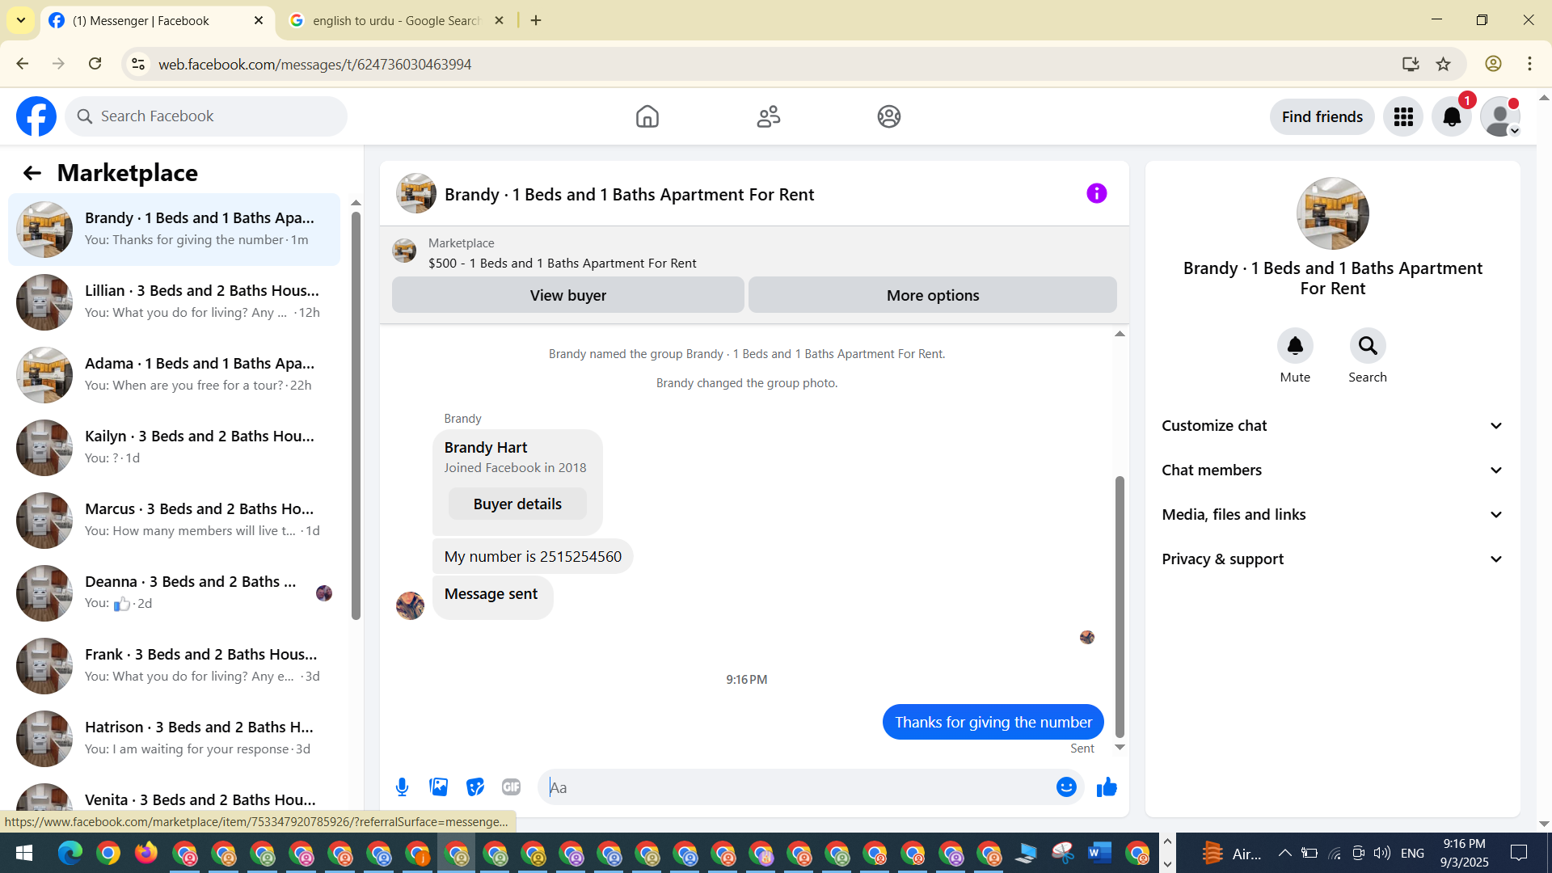
Task: Expand the Customize chat section
Action: pyautogui.click(x=1332, y=426)
